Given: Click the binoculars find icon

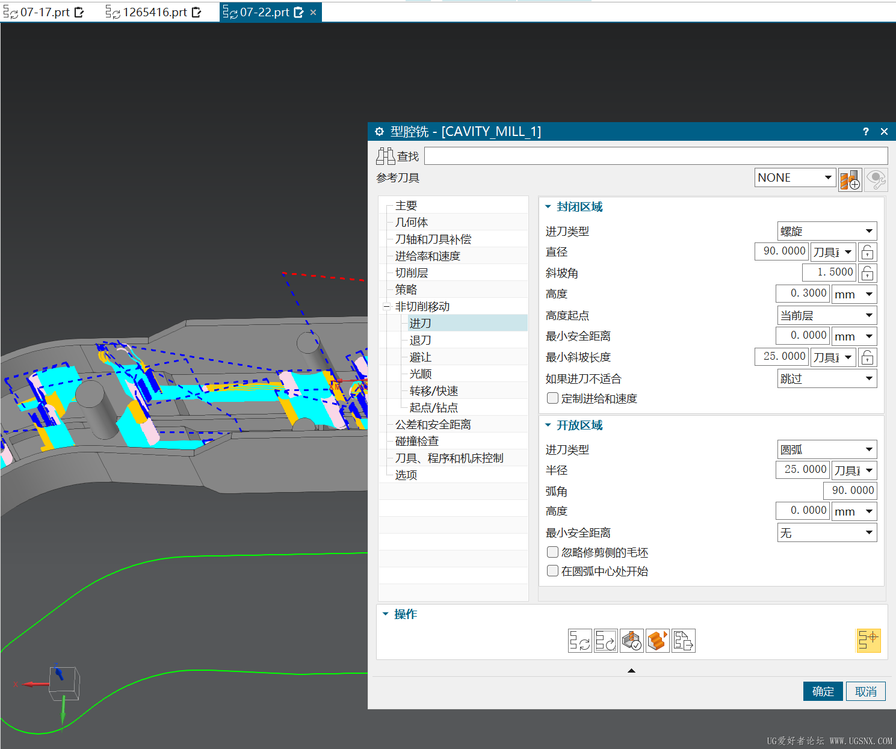Looking at the screenshot, I should [x=385, y=156].
